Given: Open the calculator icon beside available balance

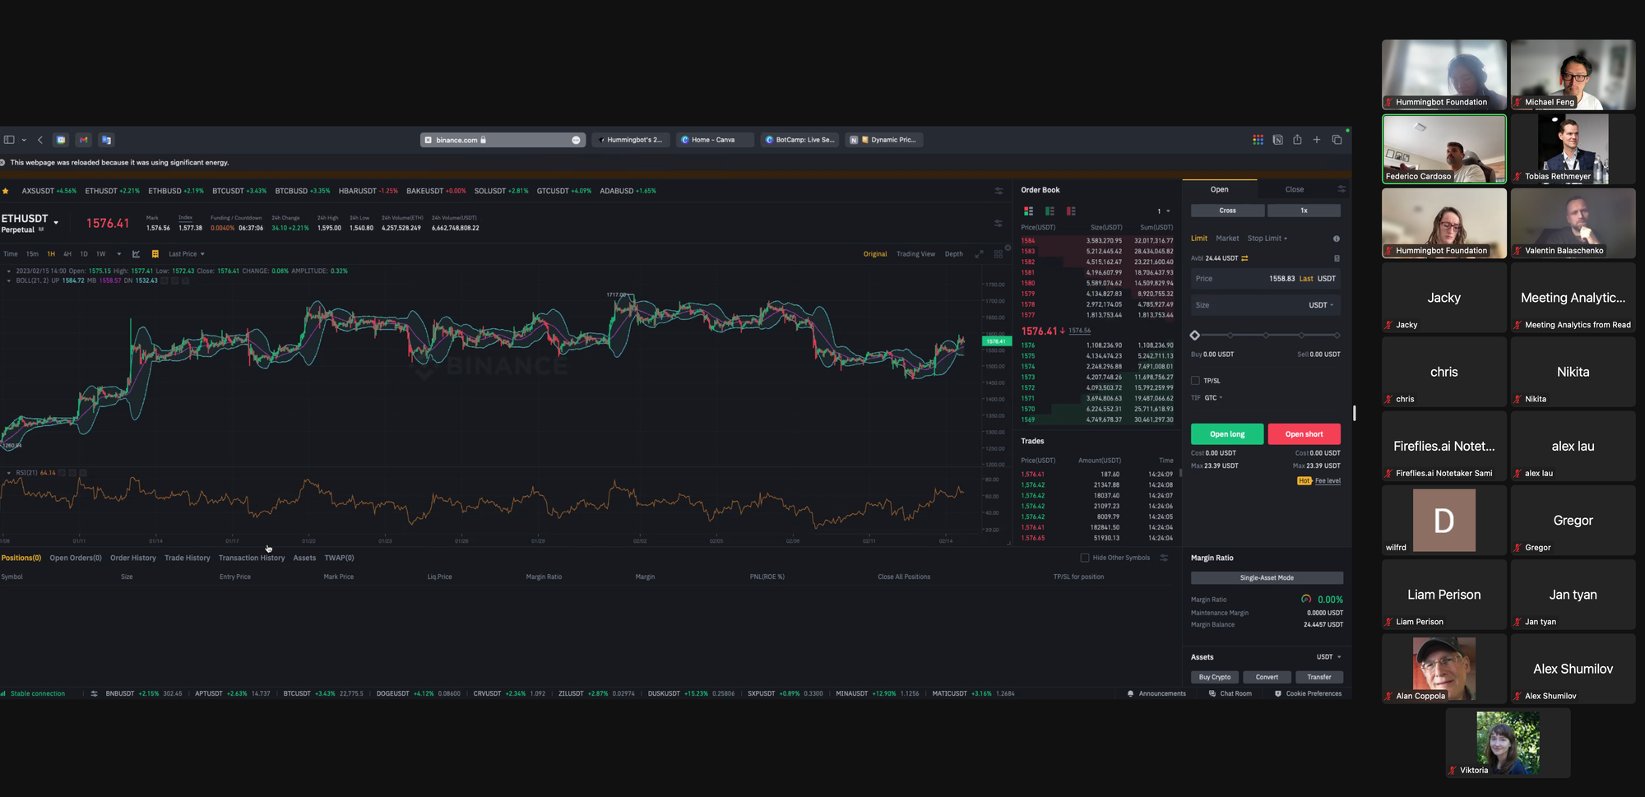Looking at the screenshot, I should click(1337, 258).
